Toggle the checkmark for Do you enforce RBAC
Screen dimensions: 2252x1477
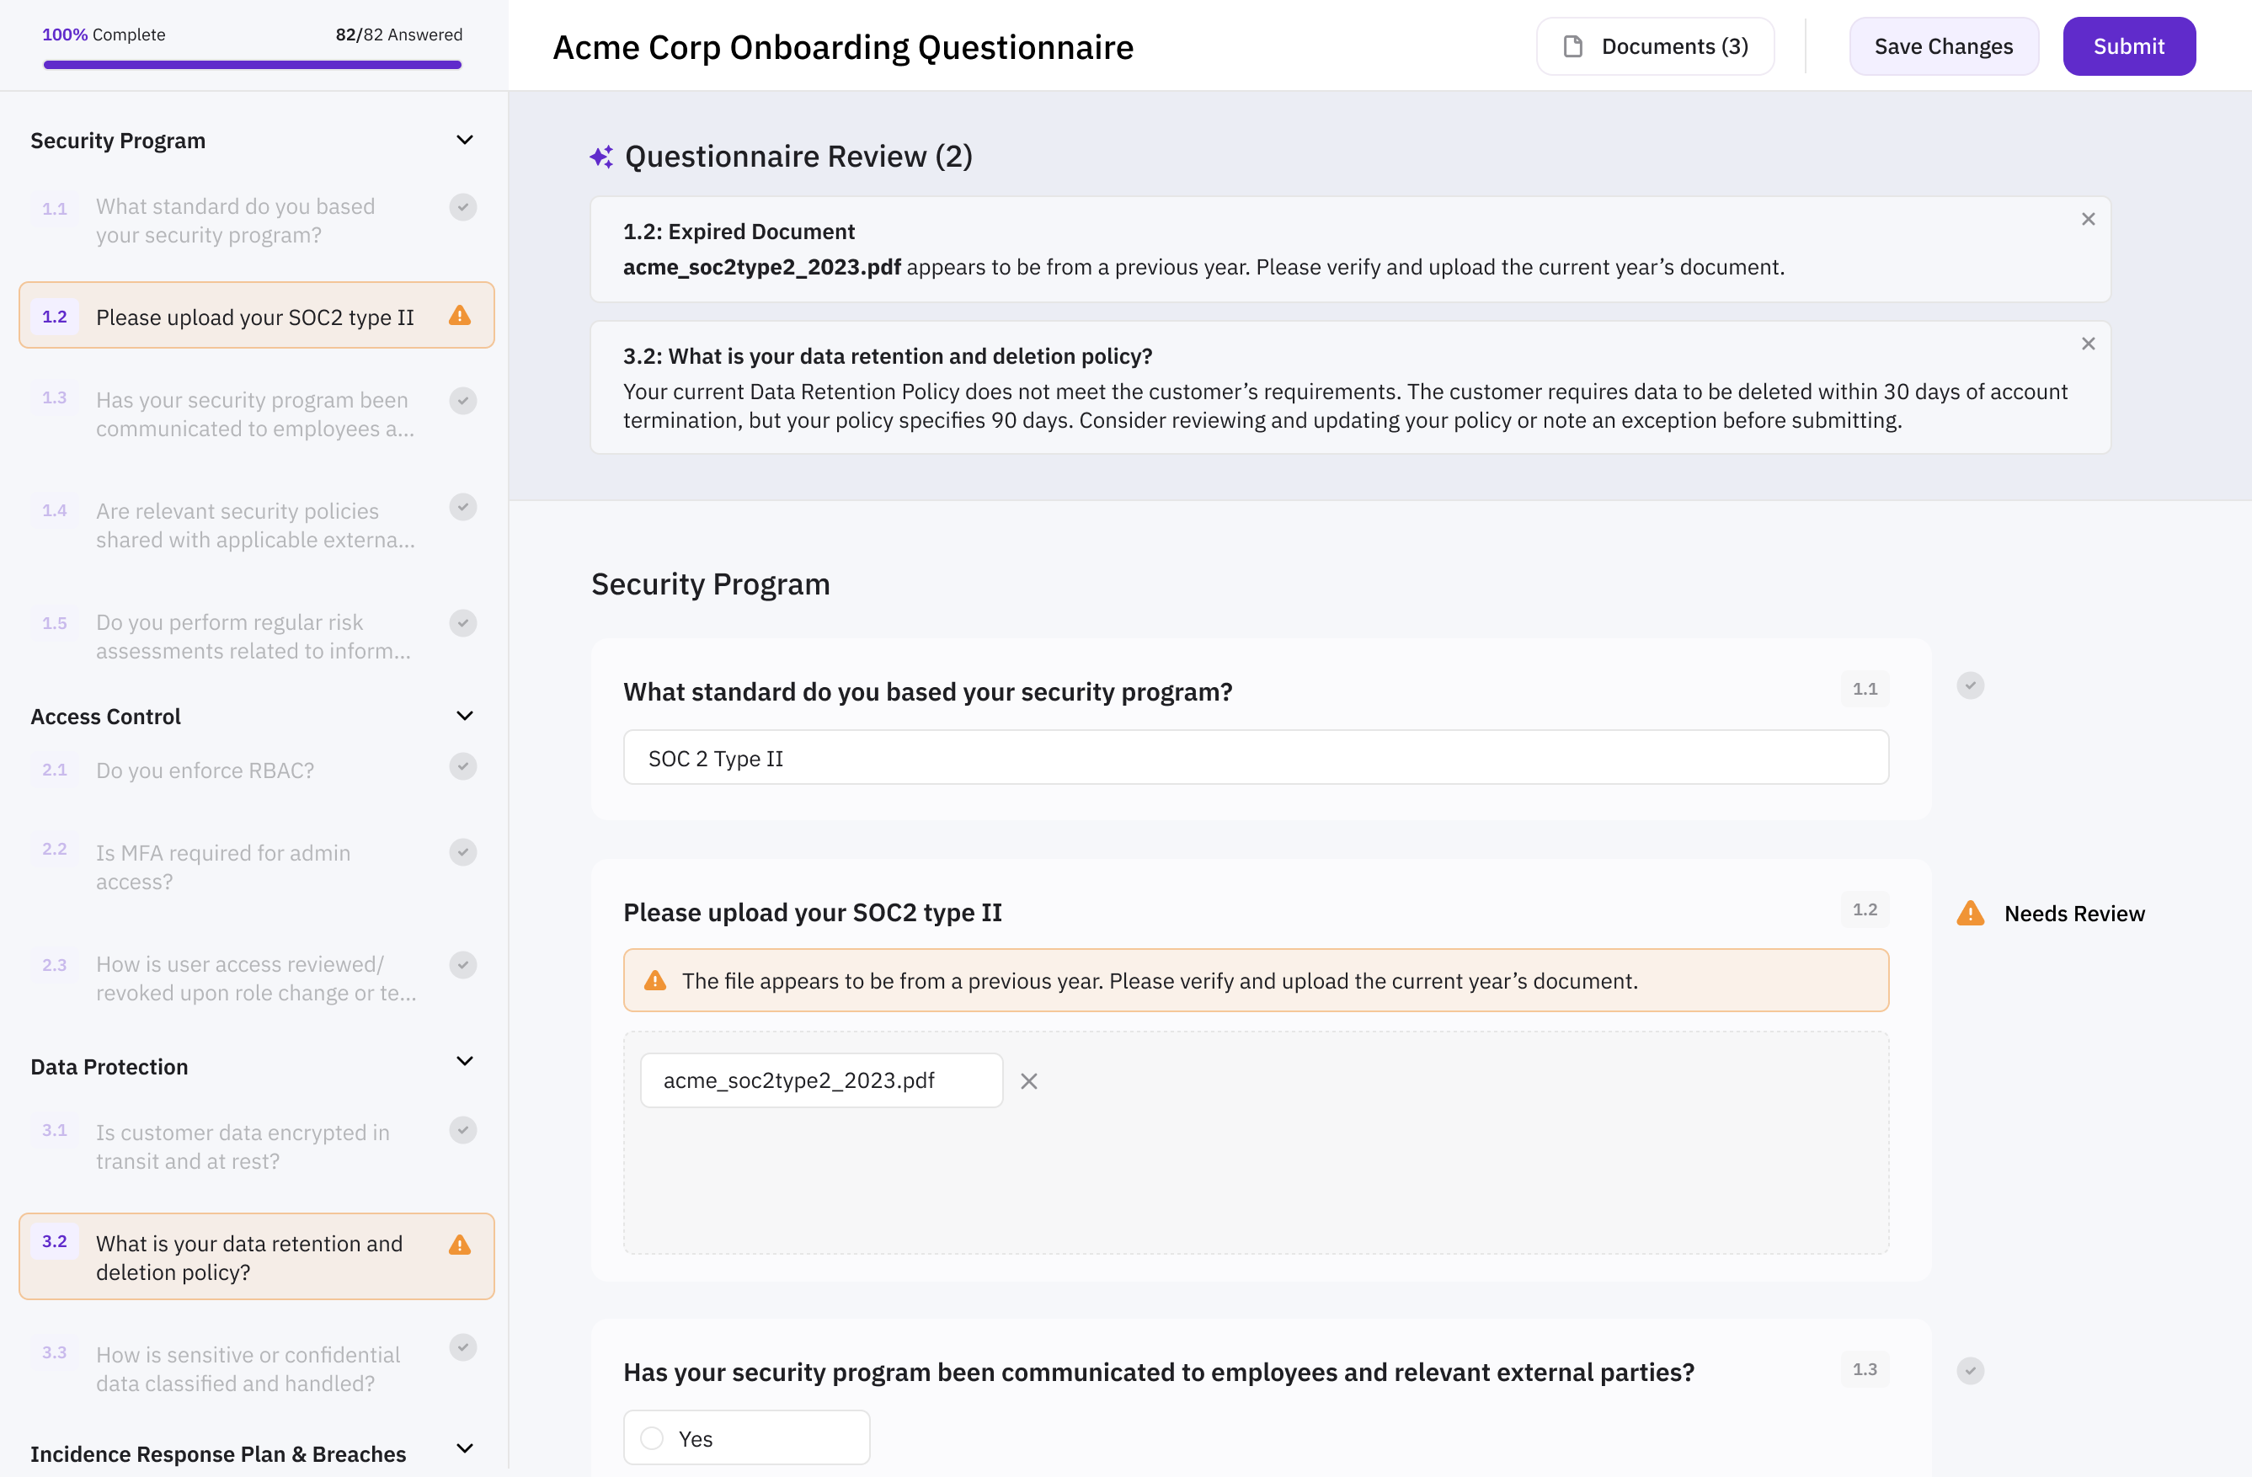pos(462,766)
